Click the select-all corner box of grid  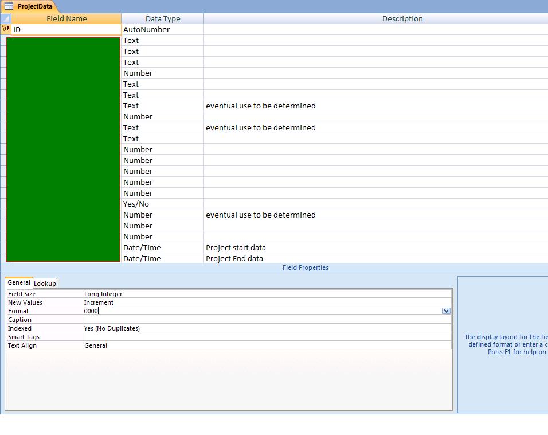pos(6,18)
